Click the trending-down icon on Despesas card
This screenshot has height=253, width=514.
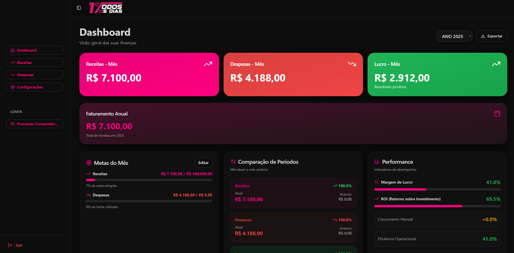pos(352,64)
